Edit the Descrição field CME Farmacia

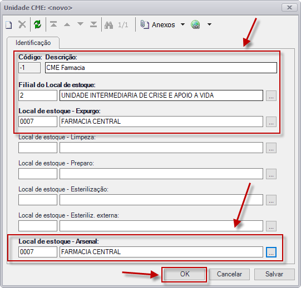tap(161, 68)
